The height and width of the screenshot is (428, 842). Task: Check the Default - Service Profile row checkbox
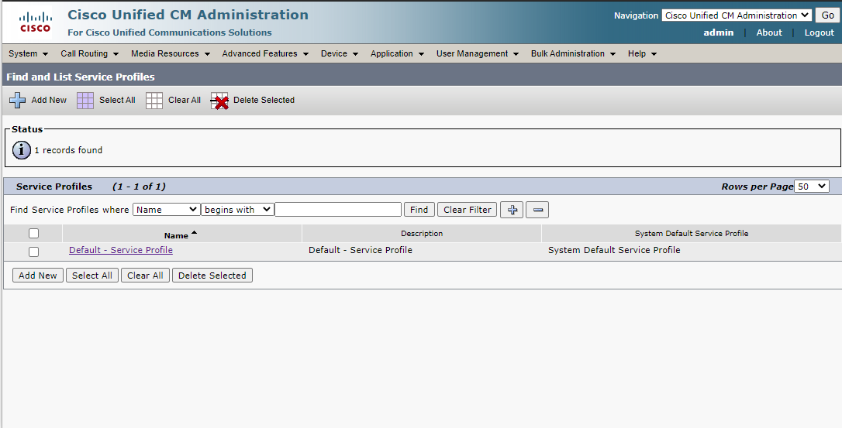click(x=34, y=252)
